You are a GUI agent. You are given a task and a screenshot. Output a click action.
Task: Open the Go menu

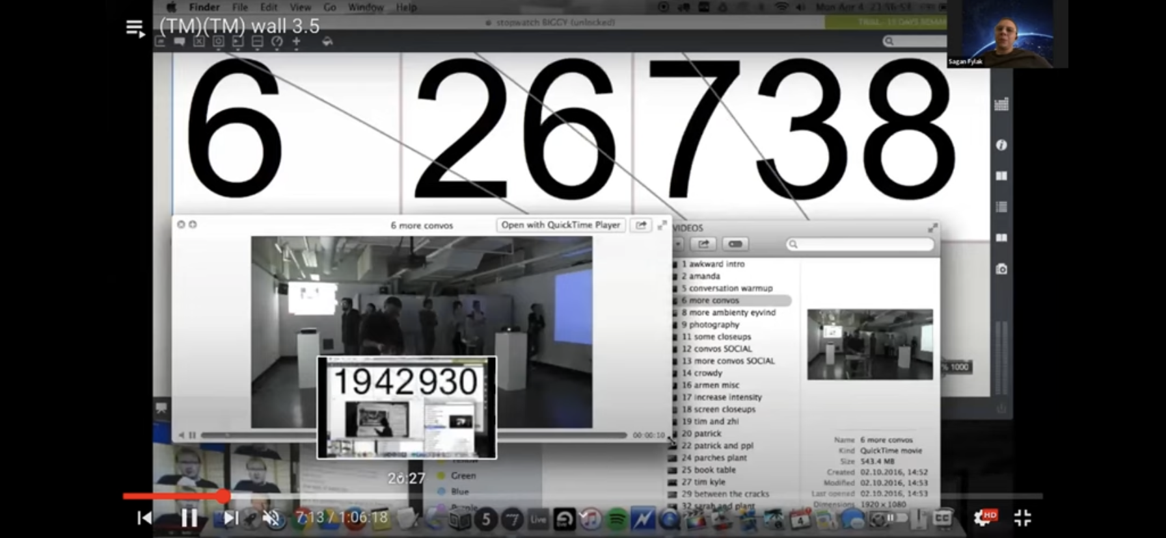pos(330,7)
